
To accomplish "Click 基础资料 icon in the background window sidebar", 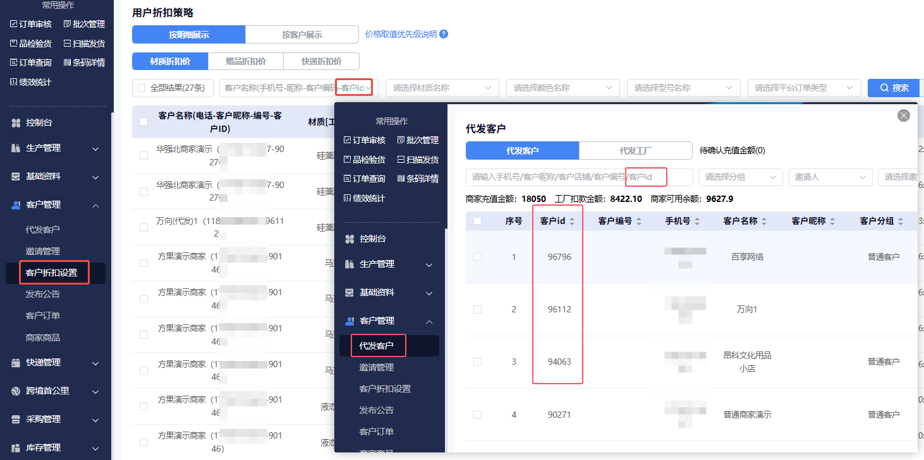I will 16,176.
